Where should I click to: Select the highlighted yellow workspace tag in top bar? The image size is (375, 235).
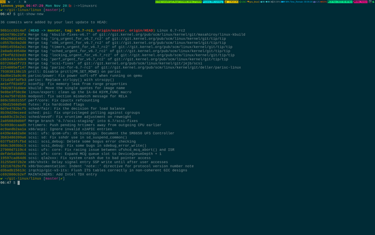(2, 2)
